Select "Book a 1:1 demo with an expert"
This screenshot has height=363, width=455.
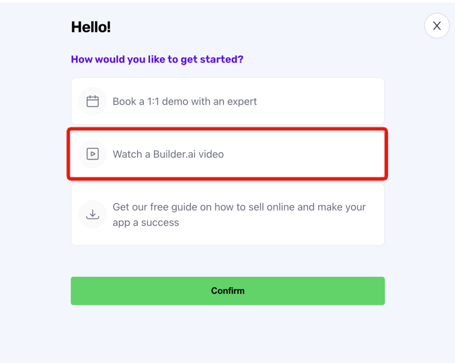[x=228, y=101]
